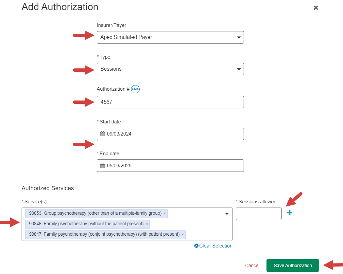Click the Sessions allowed input box
Viewport: 343px width, 274px height.
(x=258, y=213)
